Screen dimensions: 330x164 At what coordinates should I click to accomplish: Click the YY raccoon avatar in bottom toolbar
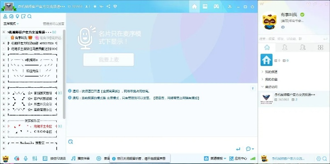6,159
